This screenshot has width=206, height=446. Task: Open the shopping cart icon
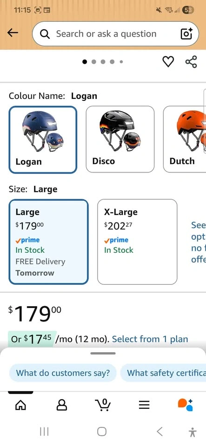[103, 405]
